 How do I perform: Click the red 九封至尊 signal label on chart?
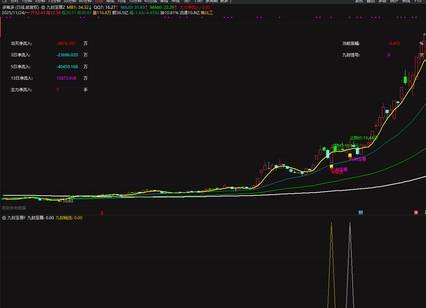[340, 169]
